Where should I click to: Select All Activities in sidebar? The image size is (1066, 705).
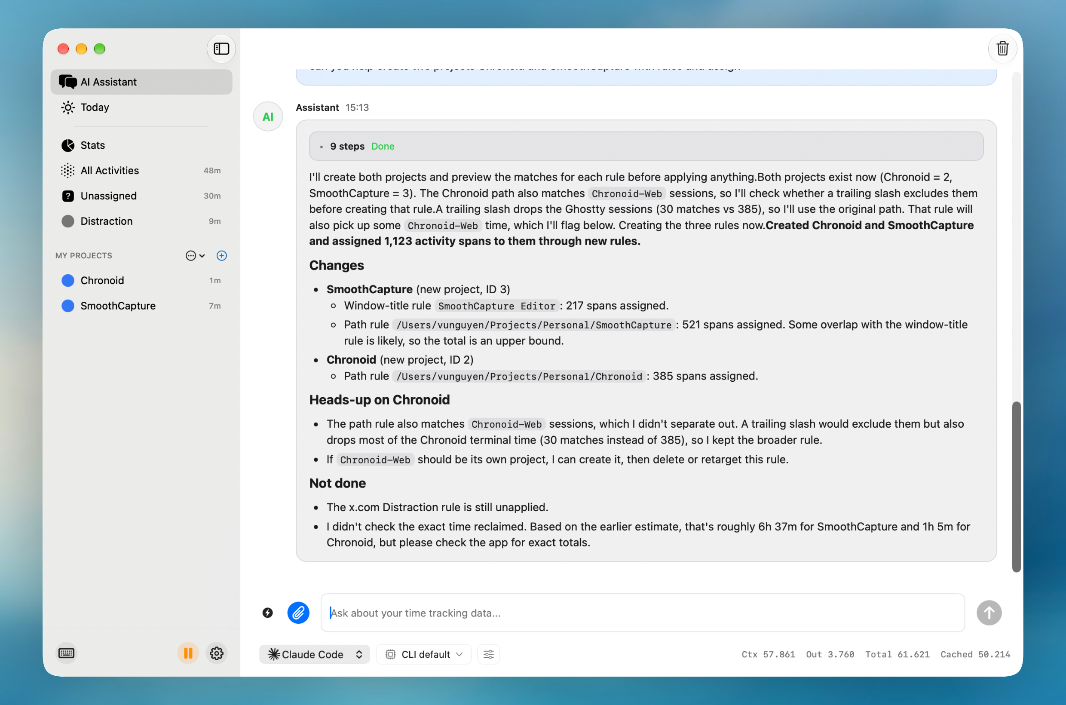coord(141,170)
